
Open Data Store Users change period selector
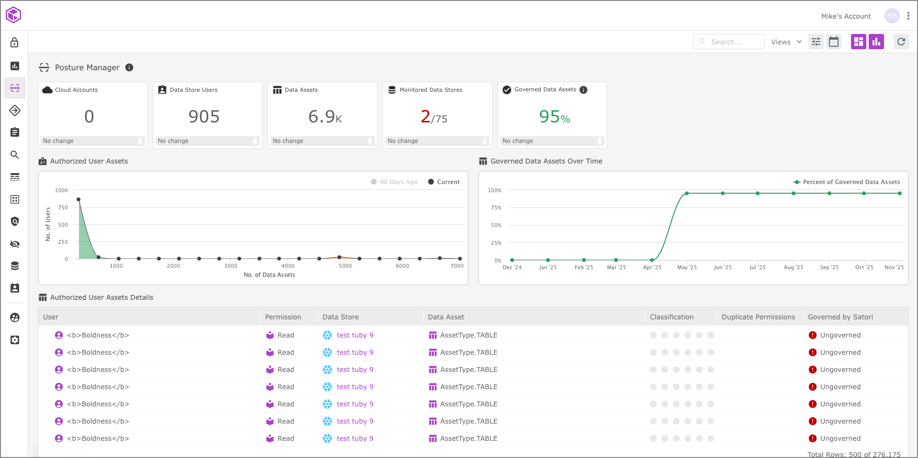(208, 141)
